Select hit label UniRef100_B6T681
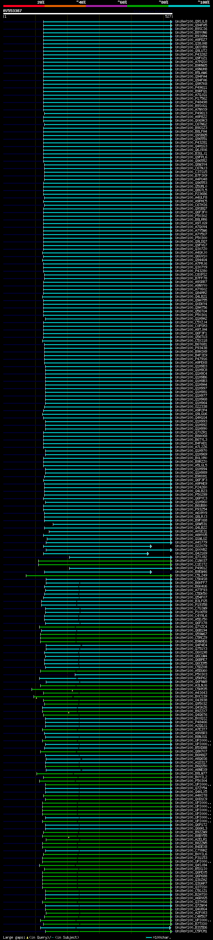 [191, 344]
